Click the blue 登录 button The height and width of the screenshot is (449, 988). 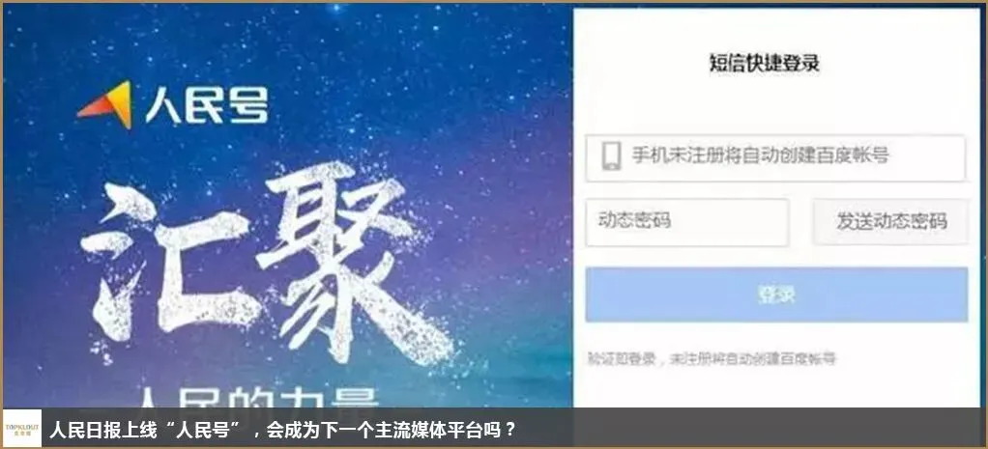point(776,295)
